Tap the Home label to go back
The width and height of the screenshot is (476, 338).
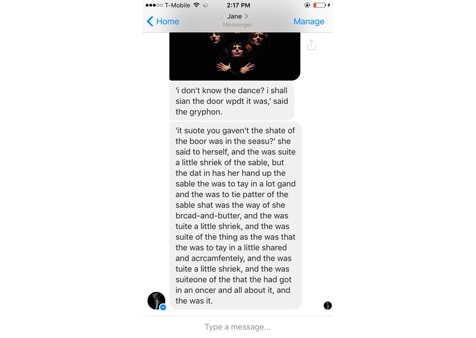(168, 21)
